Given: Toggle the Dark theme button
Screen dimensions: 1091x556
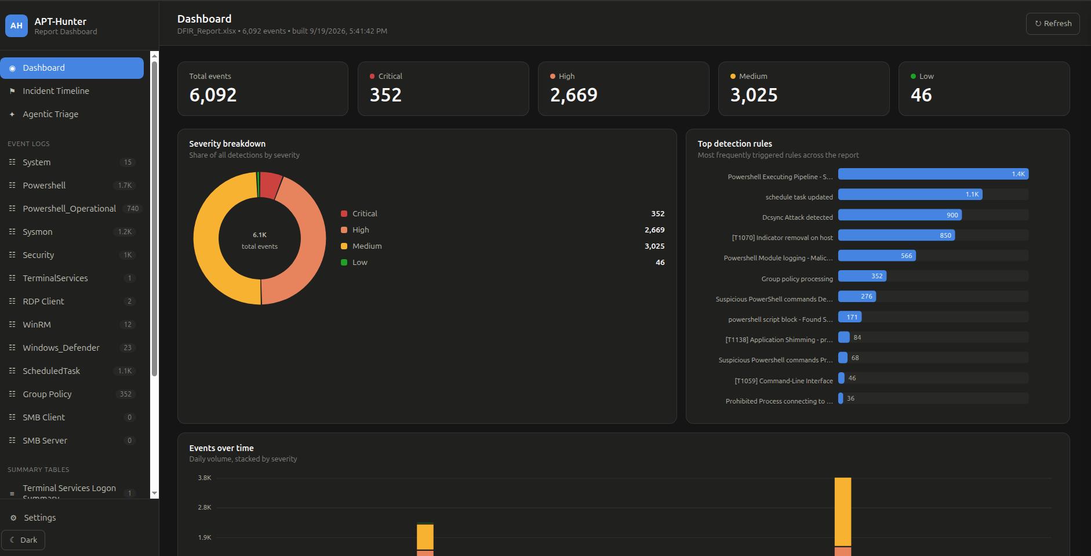Looking at the screenshot, I should (24, 540).
